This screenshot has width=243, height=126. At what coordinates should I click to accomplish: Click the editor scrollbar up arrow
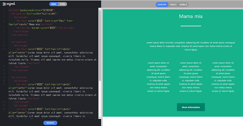point(100,9)
